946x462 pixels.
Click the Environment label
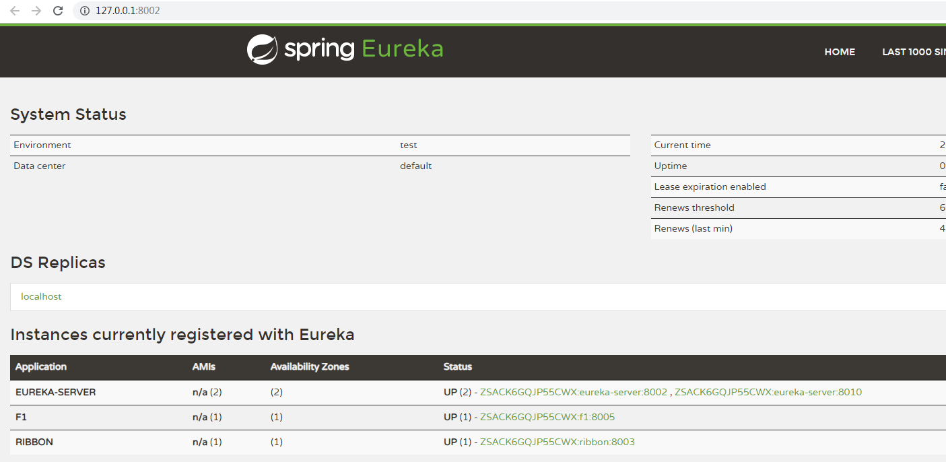coord(42,145)
